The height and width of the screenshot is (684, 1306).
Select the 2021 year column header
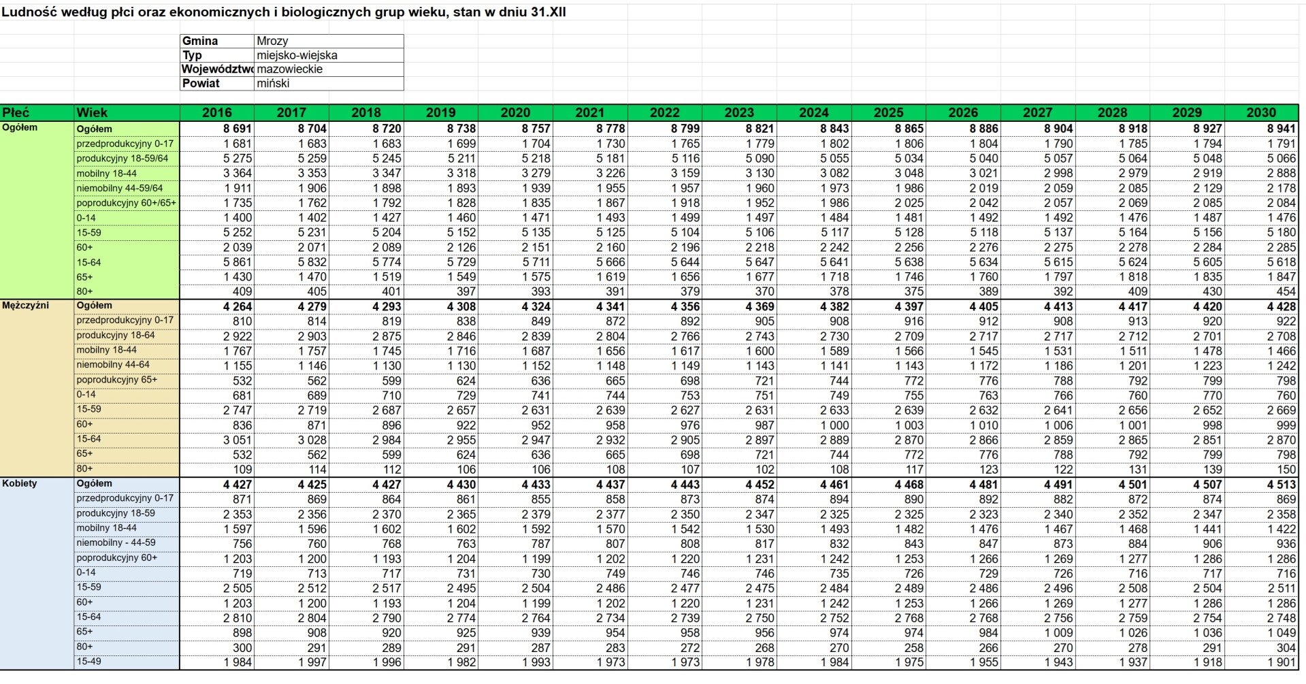pos(590,112)
